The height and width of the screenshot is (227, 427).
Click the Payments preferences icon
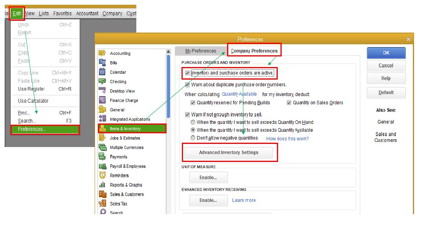coord(102,156)
